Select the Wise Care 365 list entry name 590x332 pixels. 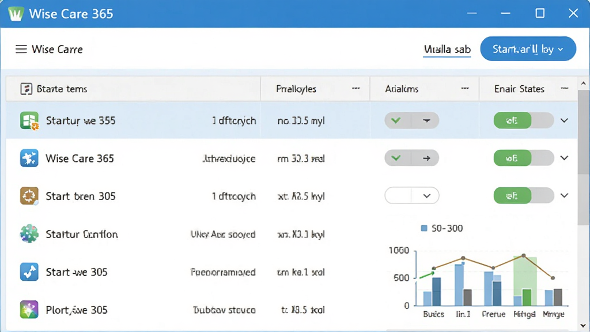click(x=80, y=159)
